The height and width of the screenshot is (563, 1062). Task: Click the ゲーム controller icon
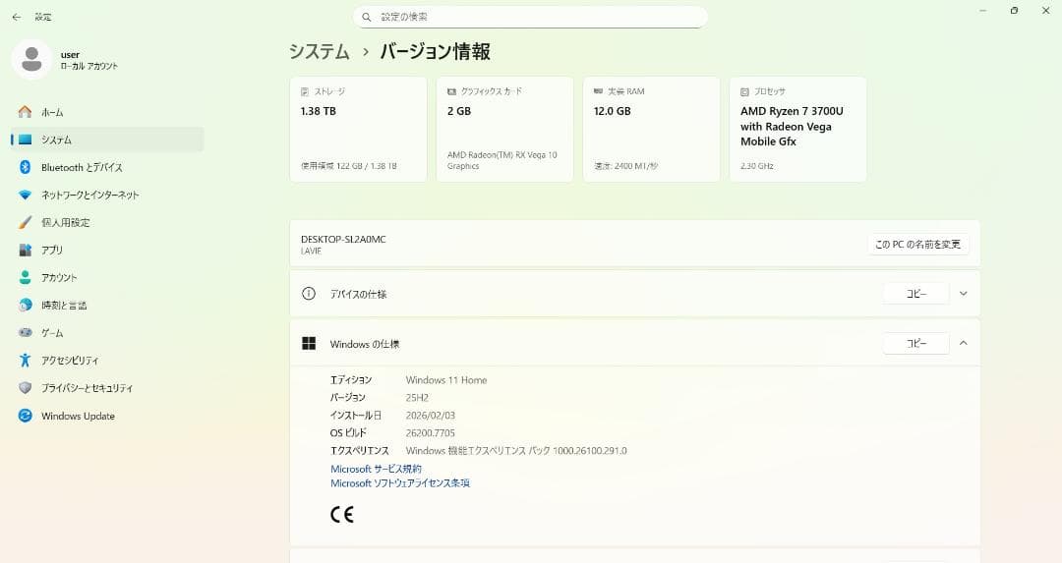coord(25,333)
